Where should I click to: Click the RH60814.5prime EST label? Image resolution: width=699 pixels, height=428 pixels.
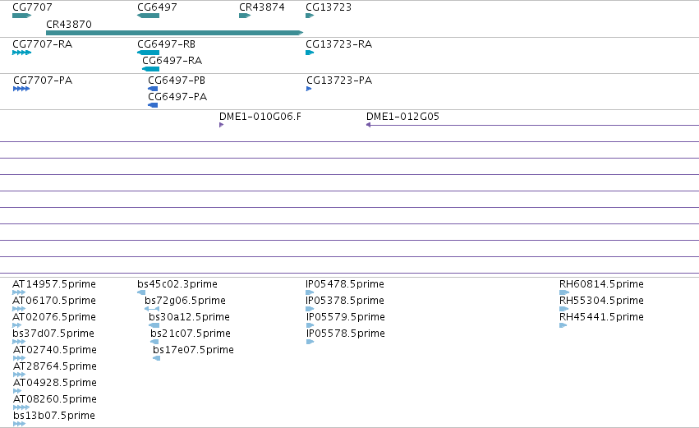601,284
